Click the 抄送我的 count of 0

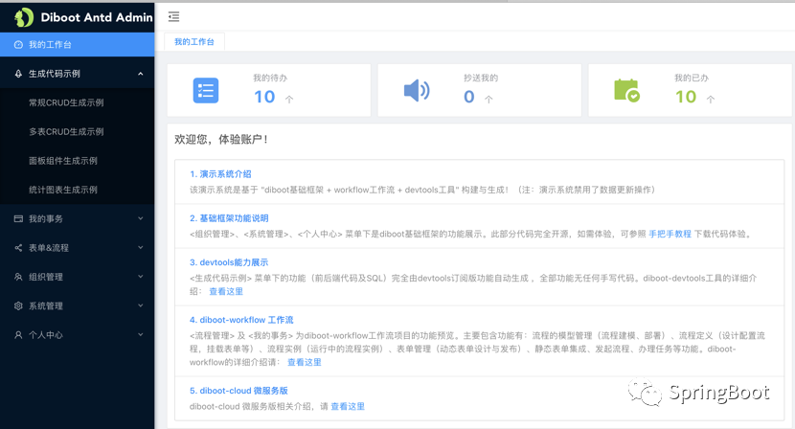469,97
